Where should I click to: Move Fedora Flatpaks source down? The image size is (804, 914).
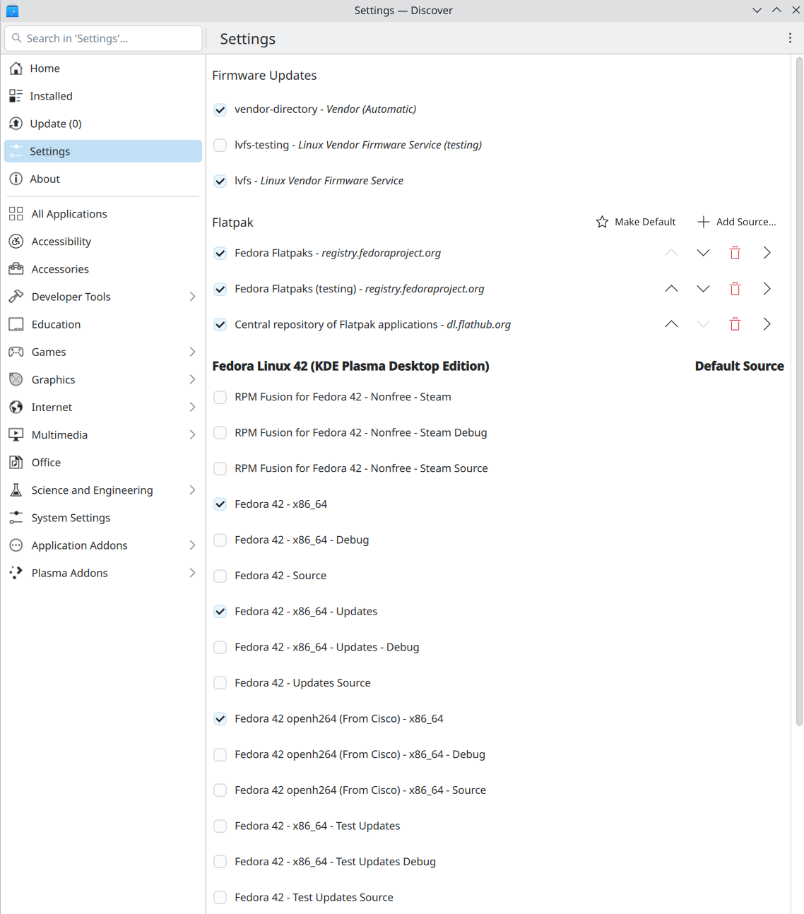[703, 253]
